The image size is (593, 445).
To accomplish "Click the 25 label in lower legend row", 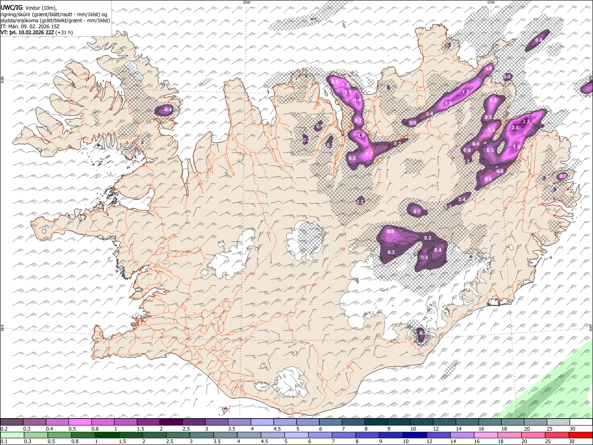I will point(548,442).
